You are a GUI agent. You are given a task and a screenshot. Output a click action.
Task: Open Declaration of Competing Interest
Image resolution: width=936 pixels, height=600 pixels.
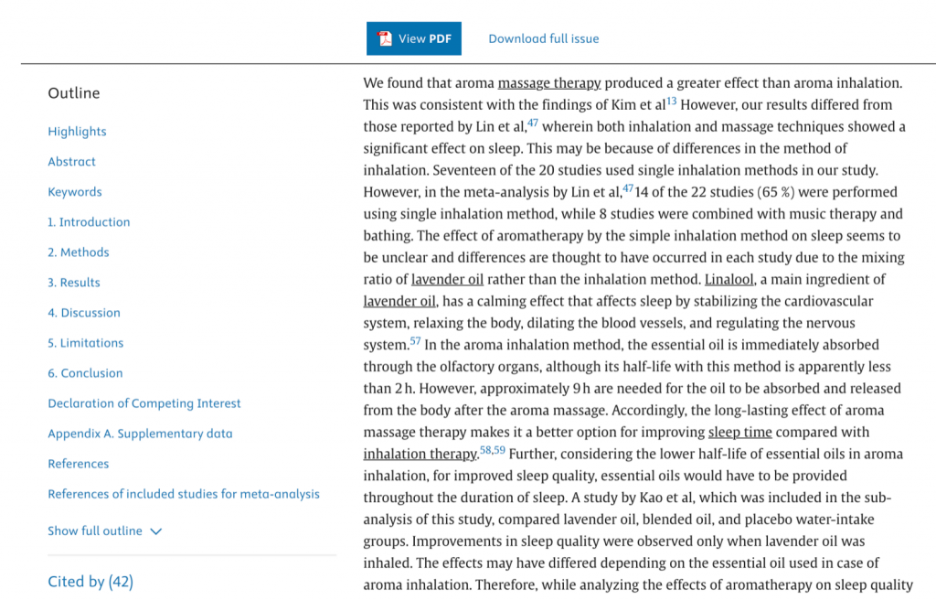[144, 403]
